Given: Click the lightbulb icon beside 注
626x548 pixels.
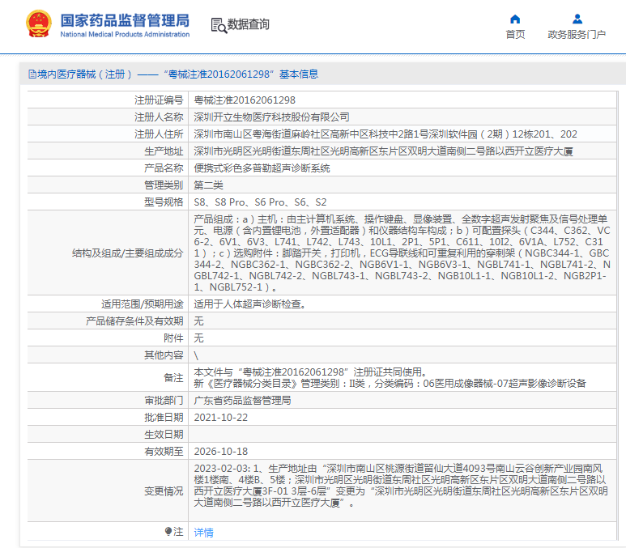Looking at the screenshot, I should 168,531.
